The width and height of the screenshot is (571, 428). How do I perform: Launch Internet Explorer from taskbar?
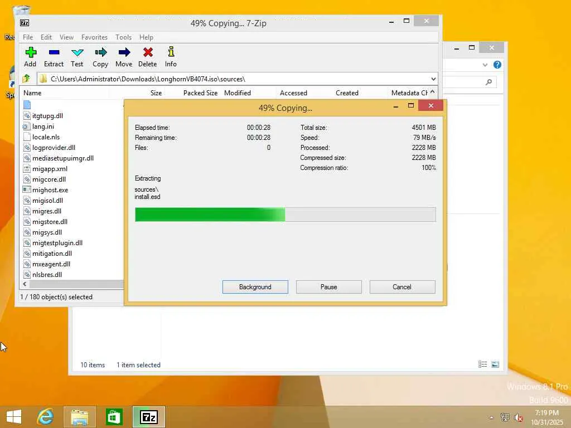pos(45,417)
